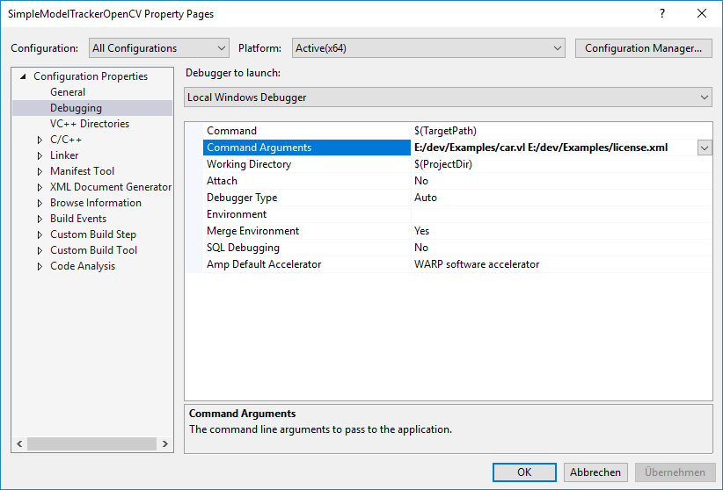Click the tree scrollbar right arrow
This screenshot has height=490, width=723.
click(x=165, y=444)
